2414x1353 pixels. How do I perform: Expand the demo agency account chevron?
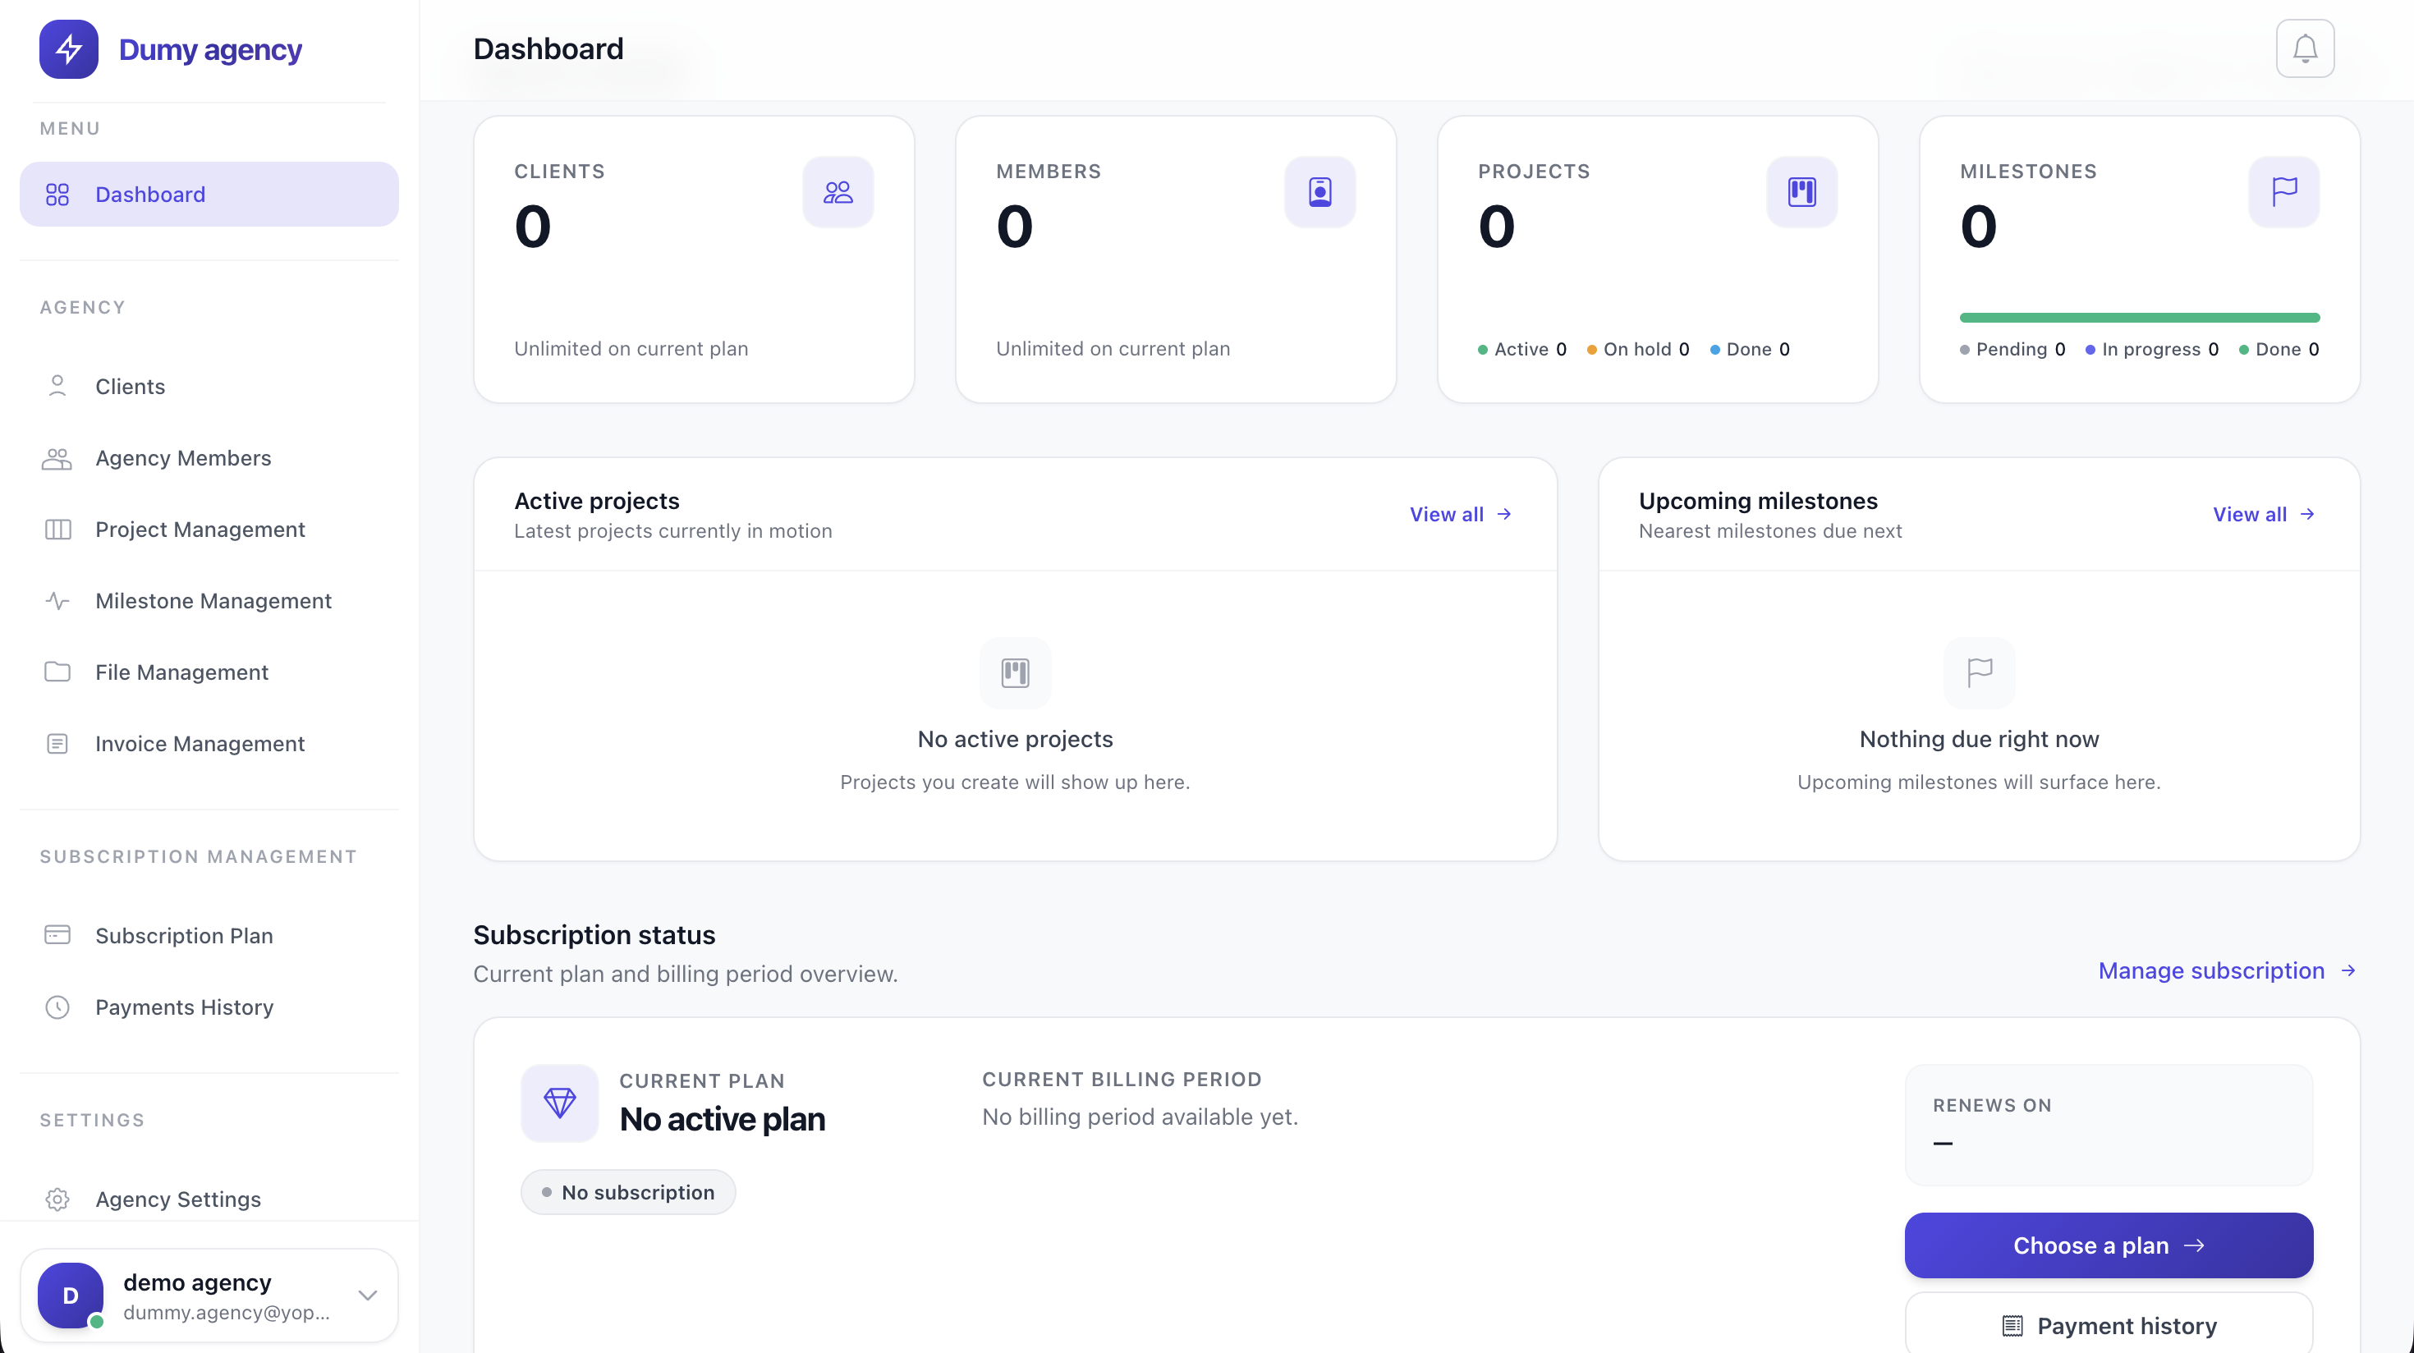(367, 1295)
